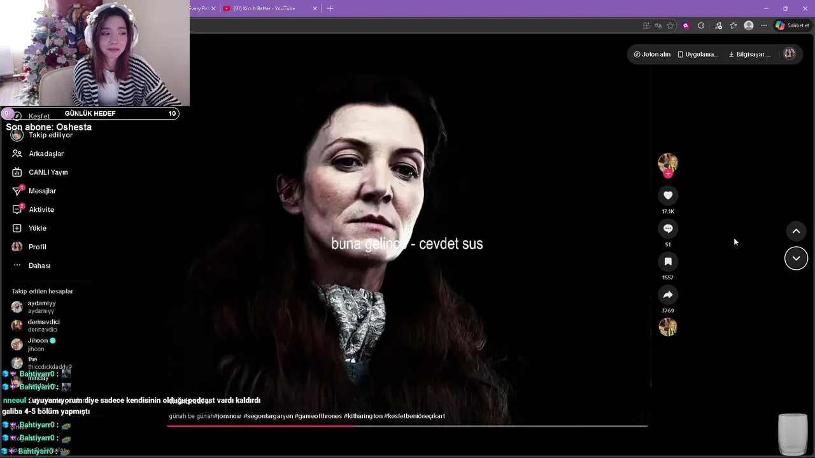Open browser favorites list icon

click(x=733, y=25)
